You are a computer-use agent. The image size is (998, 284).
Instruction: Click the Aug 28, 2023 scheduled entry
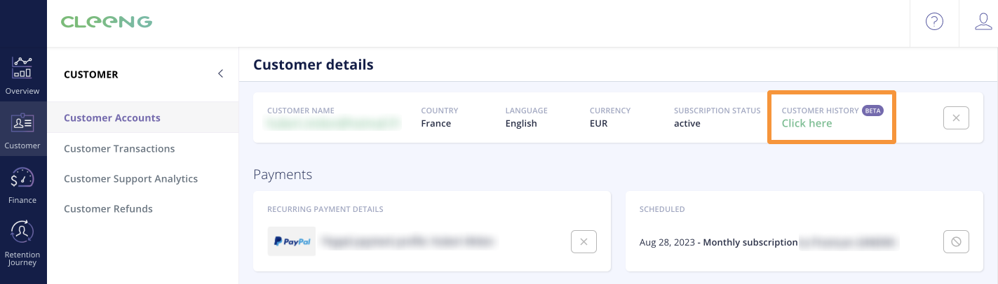(769, 242)
